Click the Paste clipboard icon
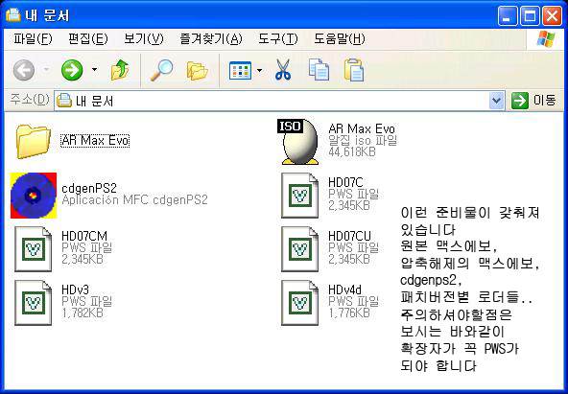 click(x=354, y=70)
